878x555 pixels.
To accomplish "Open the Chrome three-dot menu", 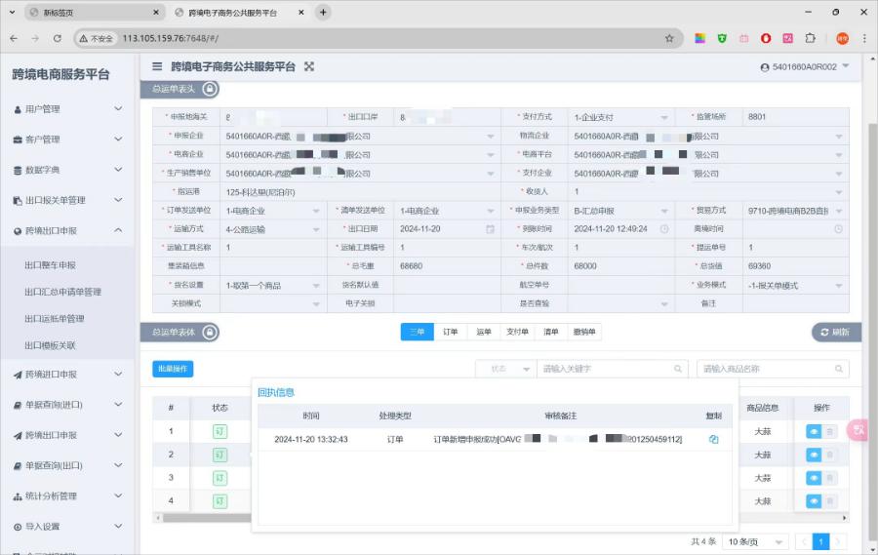I will point(864,39).
